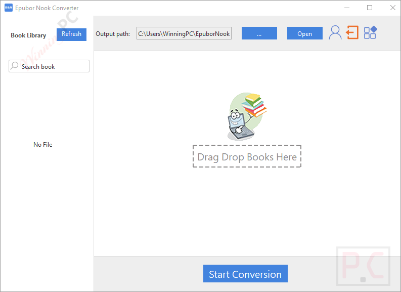This screenshot has width=401, height=292.
Task: Click the Epubor Nook Converter app logo
Action: [9, 8]
